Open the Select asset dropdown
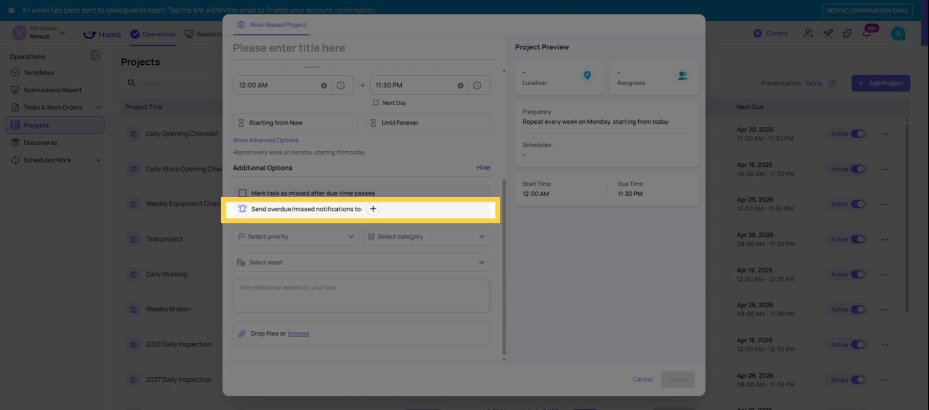The height and width of the screenshot is (410, 929). coord(361,263)
